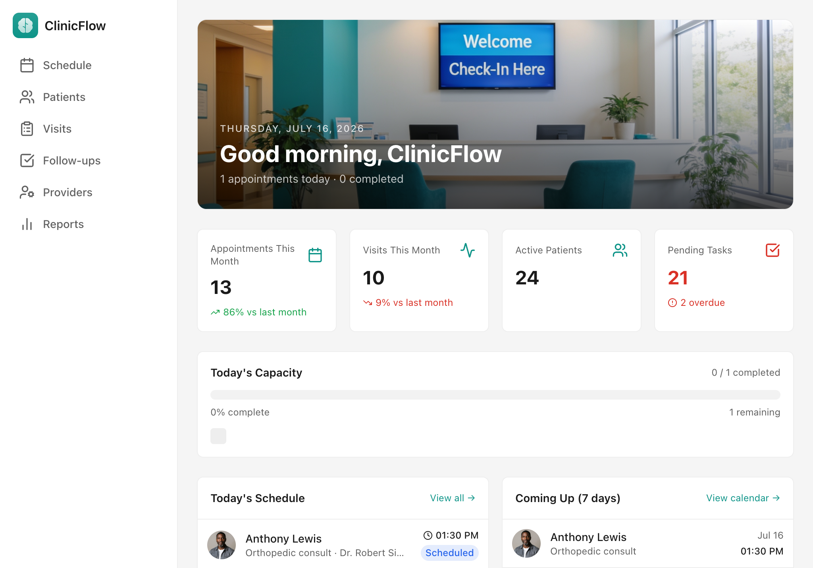Click the 'Today's Capacity' heading

point(256,373)
